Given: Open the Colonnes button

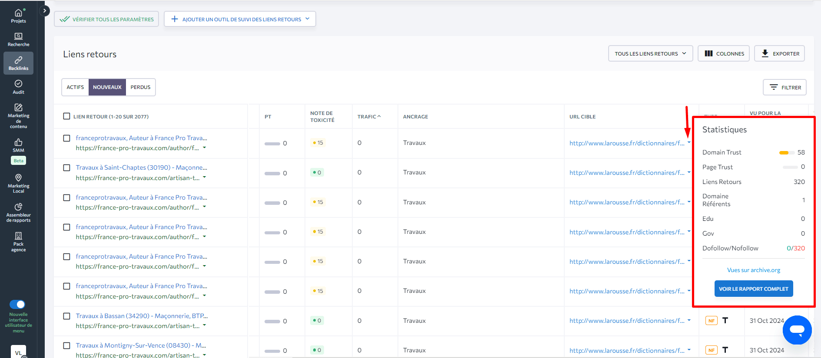Looking at the screenshot, I should coord(724,53).
